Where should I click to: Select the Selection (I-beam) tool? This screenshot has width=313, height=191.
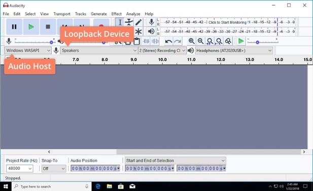click(x=120, y=22)
